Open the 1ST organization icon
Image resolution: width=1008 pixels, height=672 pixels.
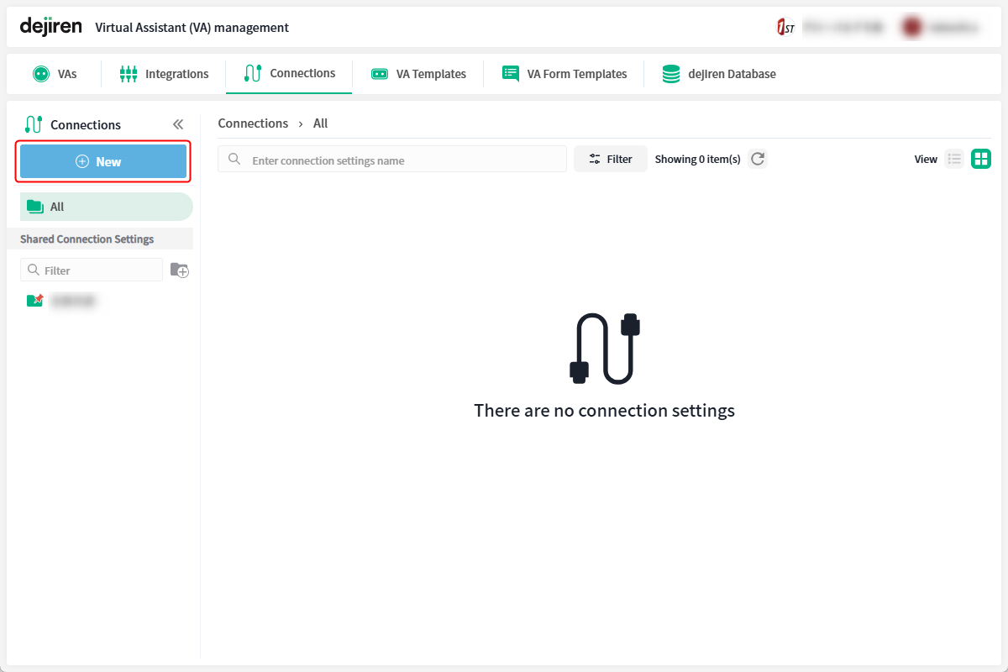click(x=785, y=27)
